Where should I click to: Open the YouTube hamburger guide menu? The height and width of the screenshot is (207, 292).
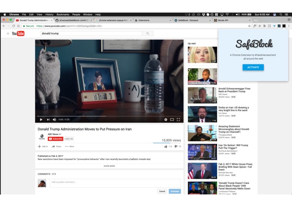click(x=8, y=34)
